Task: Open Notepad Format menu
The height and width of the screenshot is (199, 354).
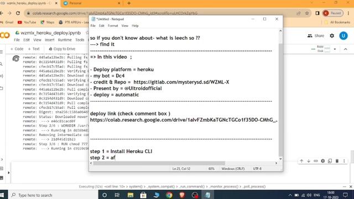Action: pos(113,26)
